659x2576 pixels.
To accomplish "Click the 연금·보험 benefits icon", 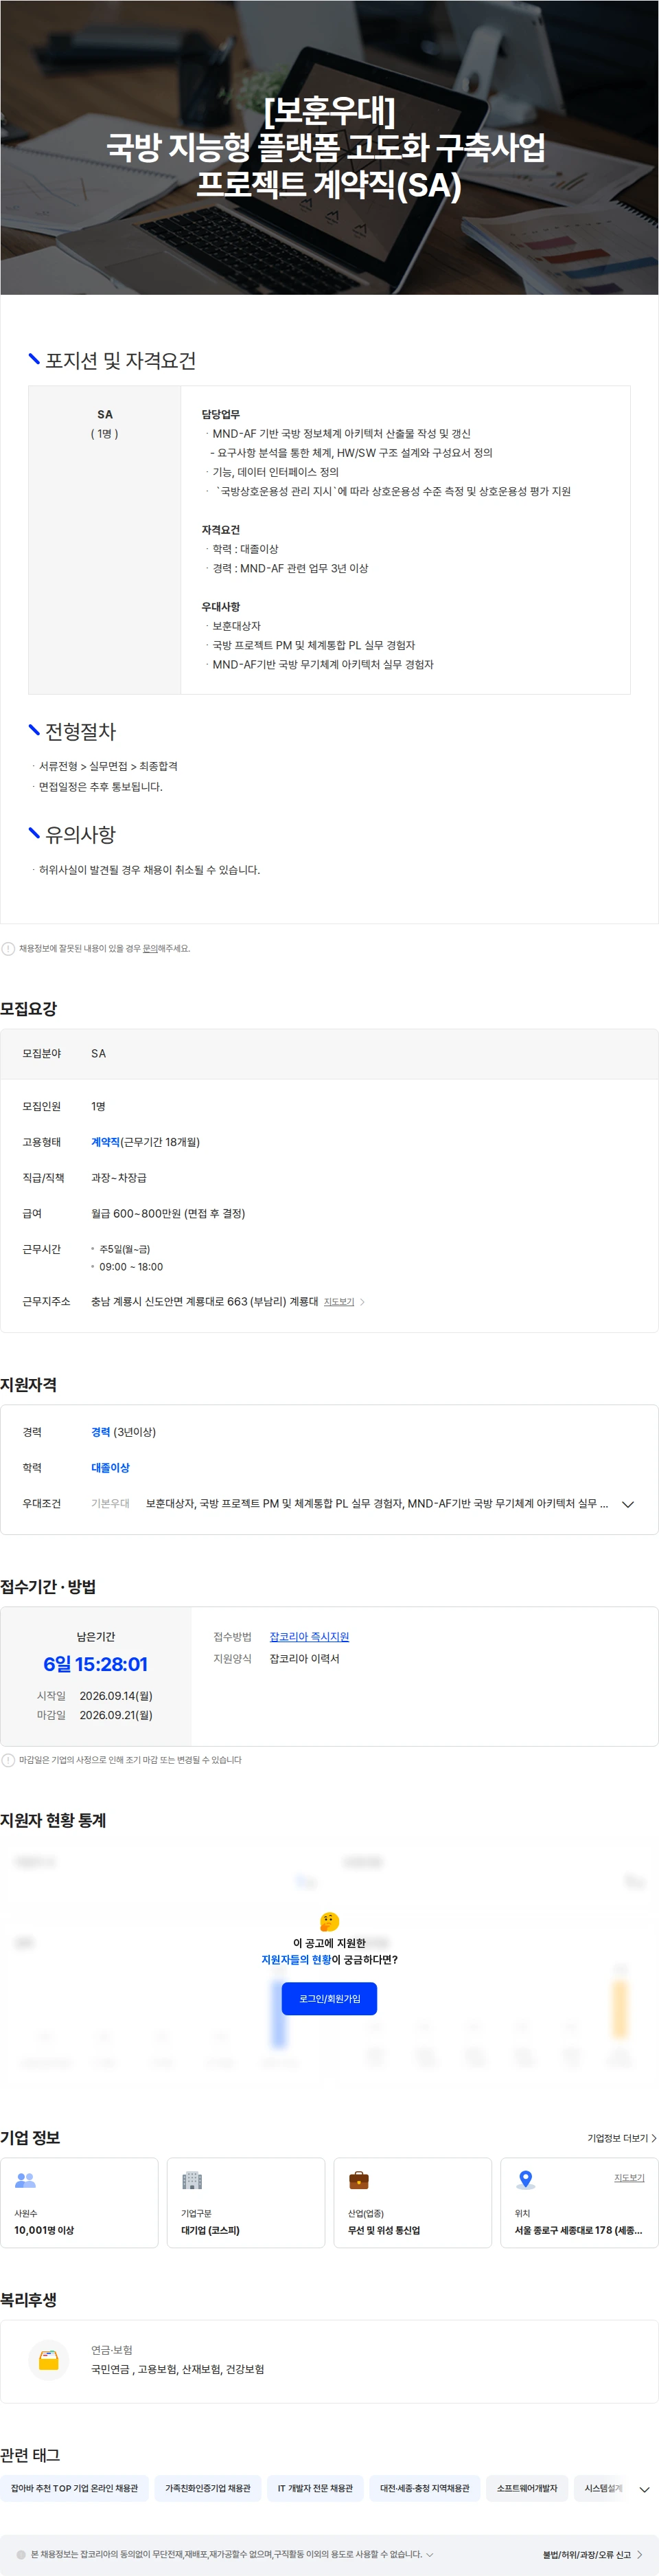I will (x=49, y=2359).
